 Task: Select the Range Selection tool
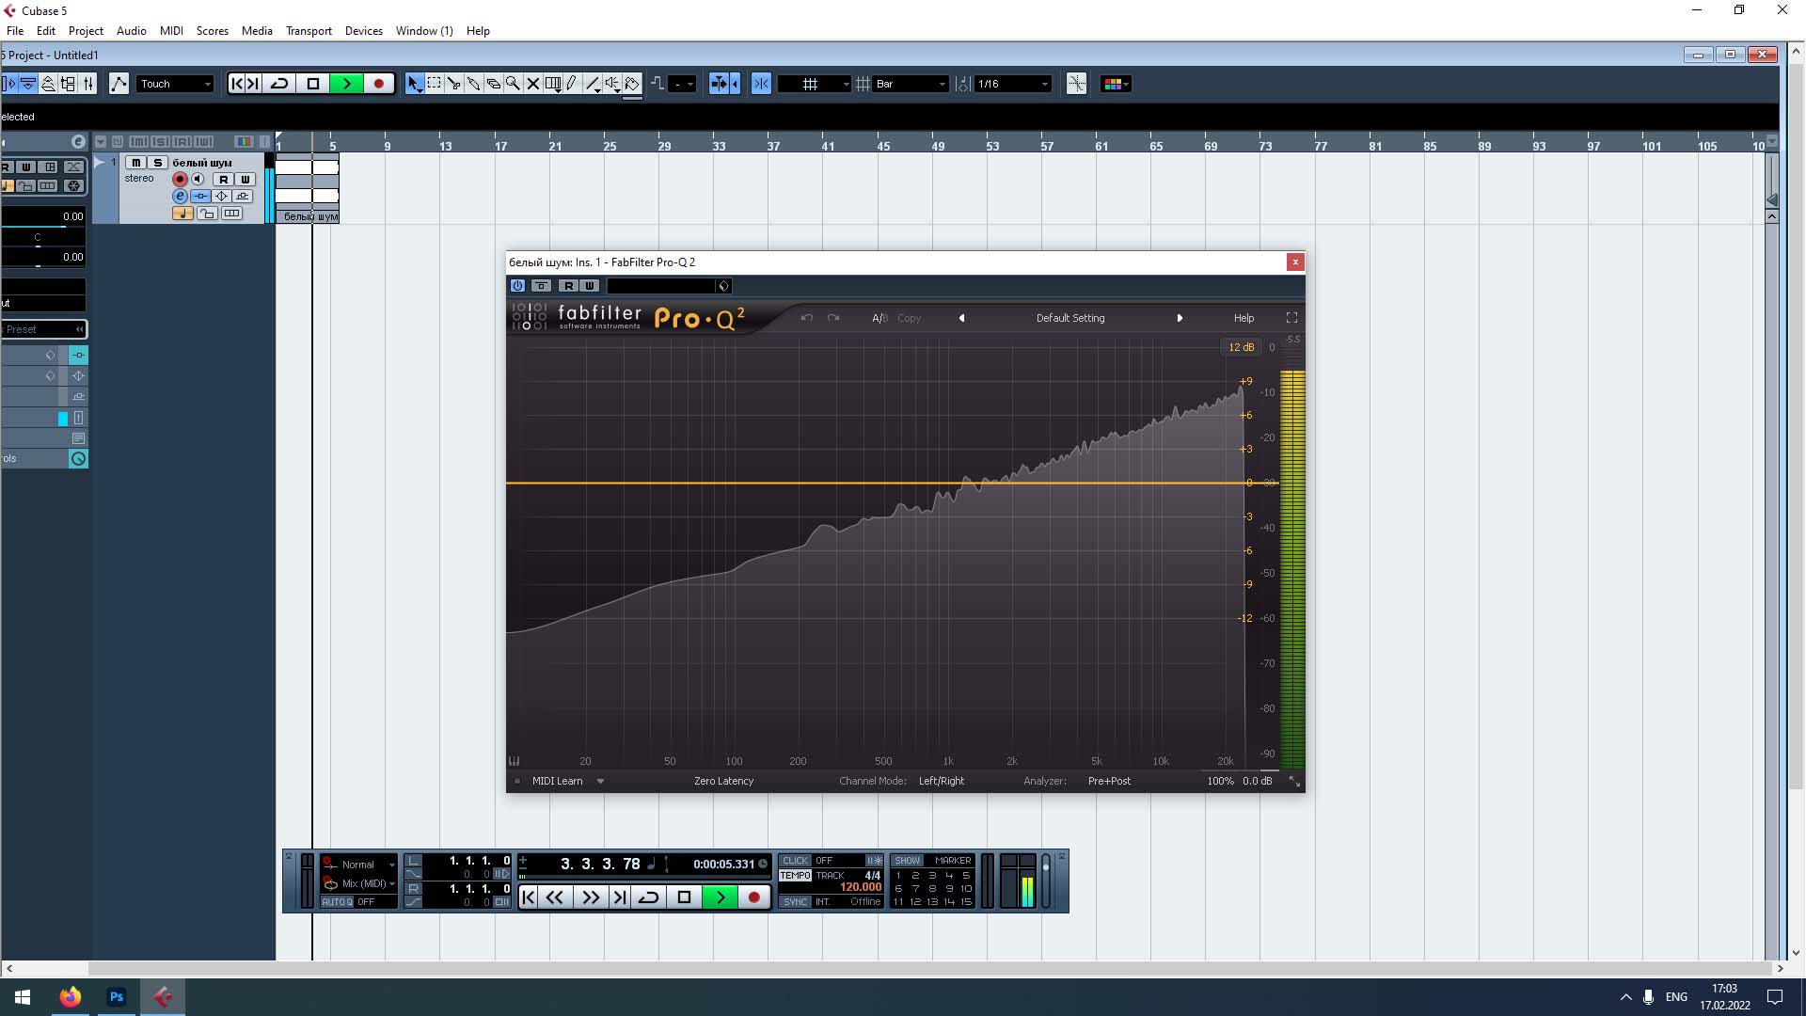(434, 84)
